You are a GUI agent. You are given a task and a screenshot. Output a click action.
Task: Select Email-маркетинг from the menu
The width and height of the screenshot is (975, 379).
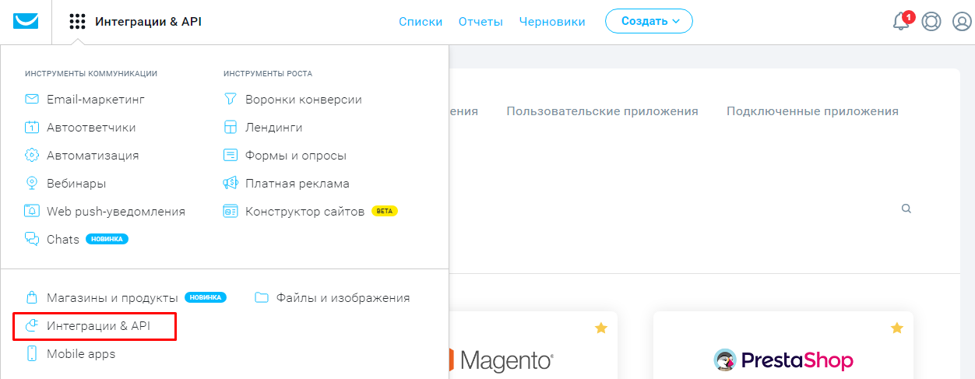pyautogui.click(x=95, y=100)
